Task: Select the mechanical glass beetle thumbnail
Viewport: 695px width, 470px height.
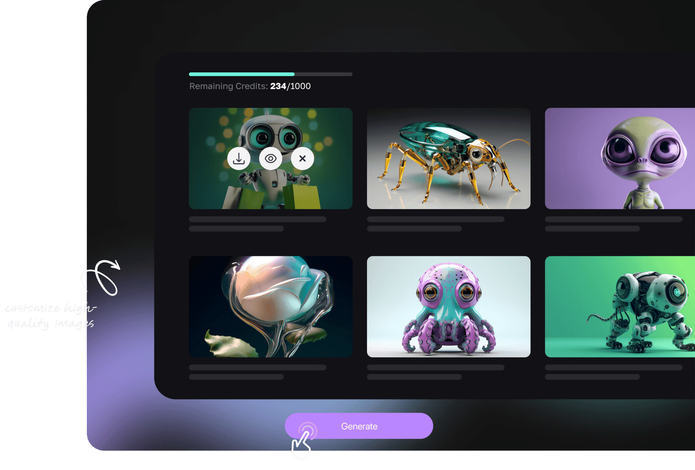Action: click(448, 159)
